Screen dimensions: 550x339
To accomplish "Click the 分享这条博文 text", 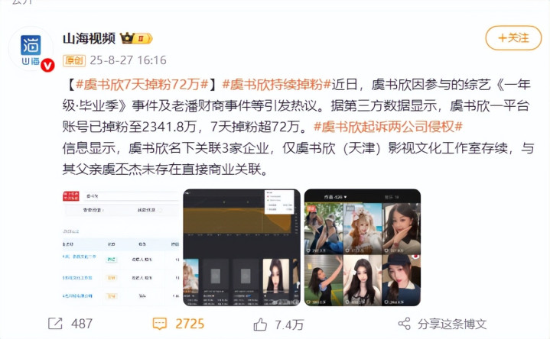I will click(452, 324).
